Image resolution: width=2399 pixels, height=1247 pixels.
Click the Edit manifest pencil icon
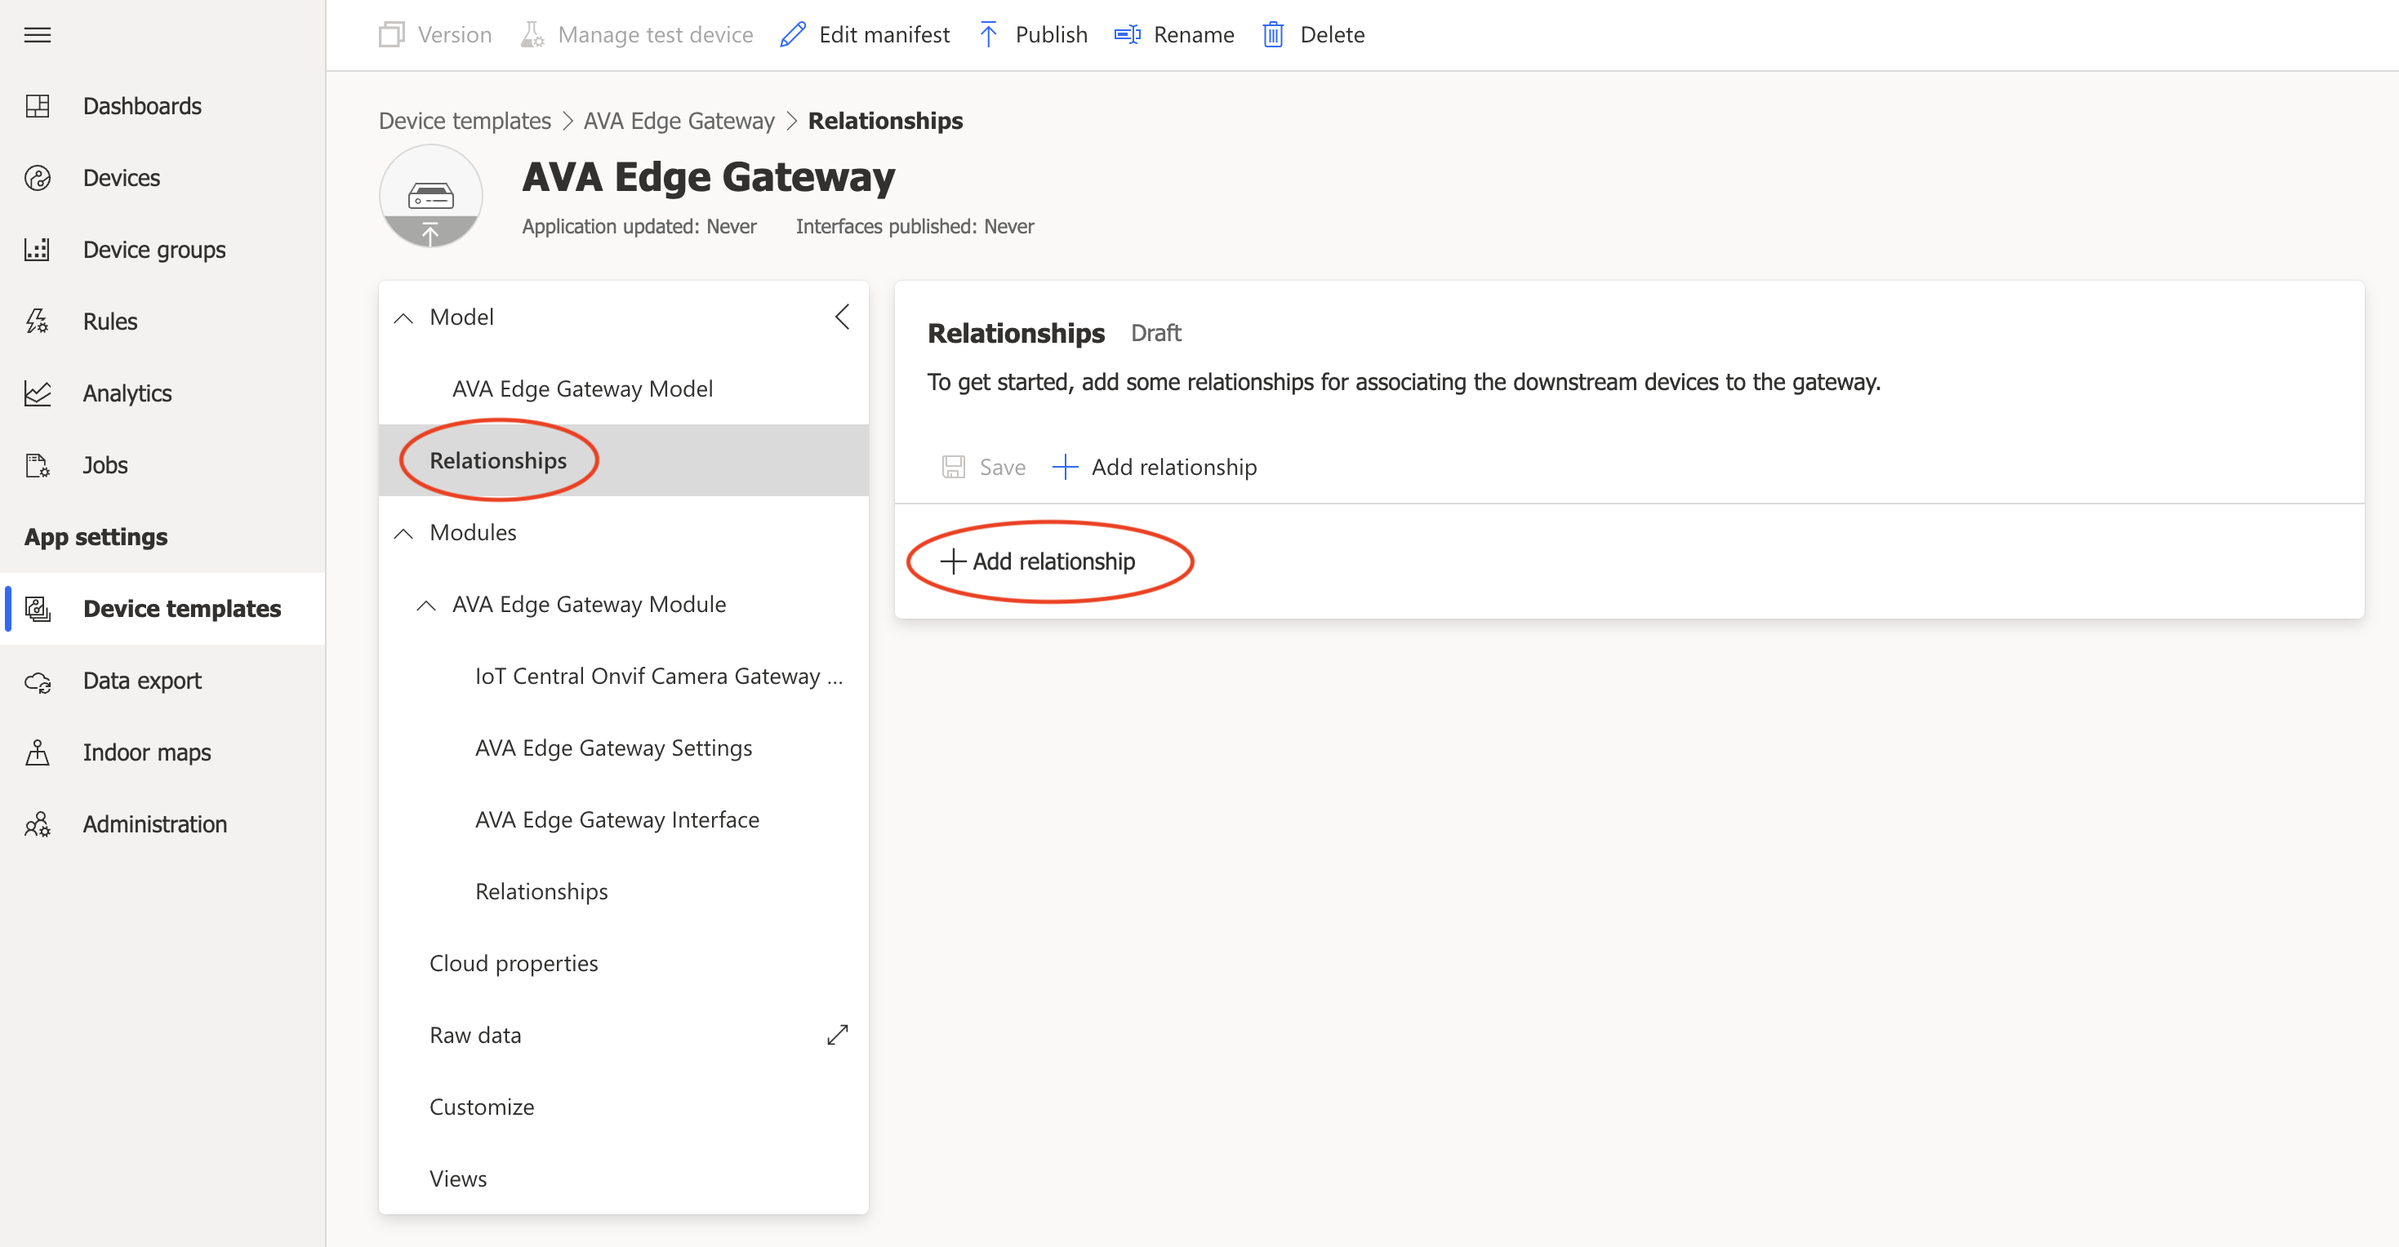click(793, 35)
